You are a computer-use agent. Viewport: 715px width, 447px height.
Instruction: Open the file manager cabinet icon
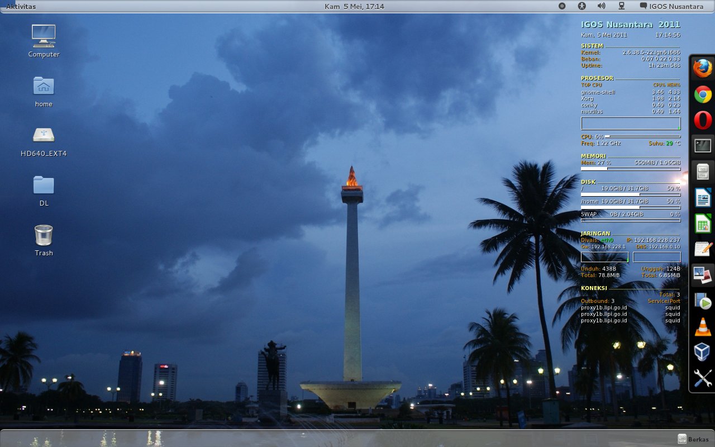click(x=703, y=172)
